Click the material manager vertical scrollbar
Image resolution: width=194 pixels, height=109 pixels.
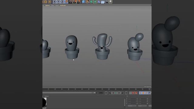pyautogui.click(x=125, y=103)
